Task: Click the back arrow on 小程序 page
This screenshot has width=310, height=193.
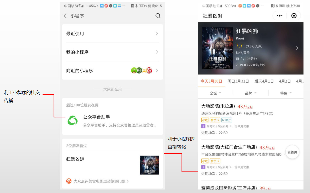Action: coord(65,16)
